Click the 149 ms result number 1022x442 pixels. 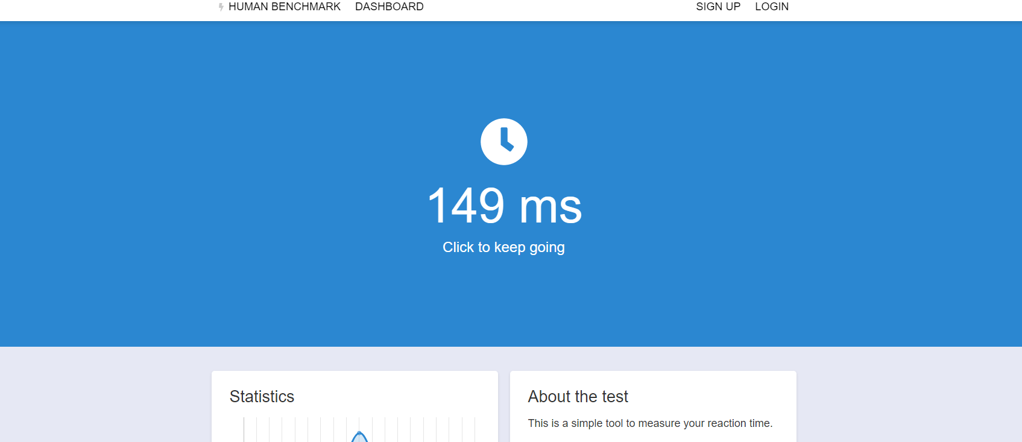(x=466, y=206)
